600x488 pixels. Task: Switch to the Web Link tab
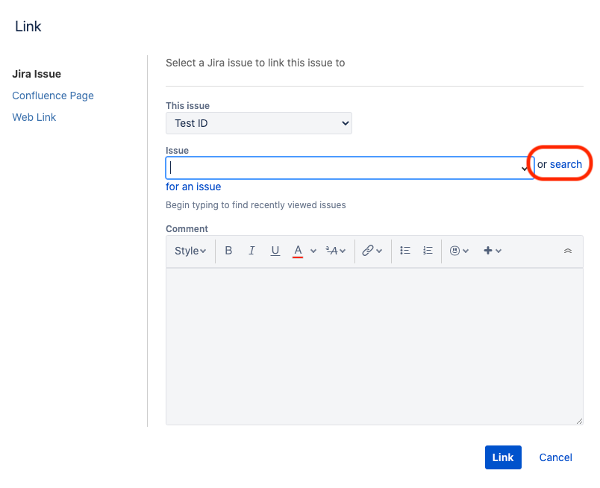[x=34, y=117]
